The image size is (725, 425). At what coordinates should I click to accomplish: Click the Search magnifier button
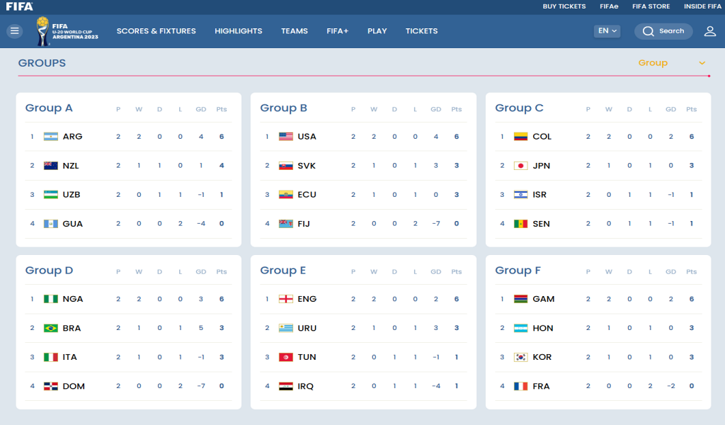point(663,31)
